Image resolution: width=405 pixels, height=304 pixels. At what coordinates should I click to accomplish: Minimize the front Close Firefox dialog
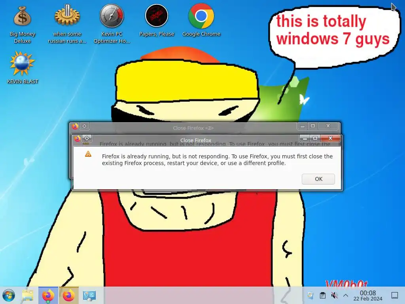coord(305,138)
